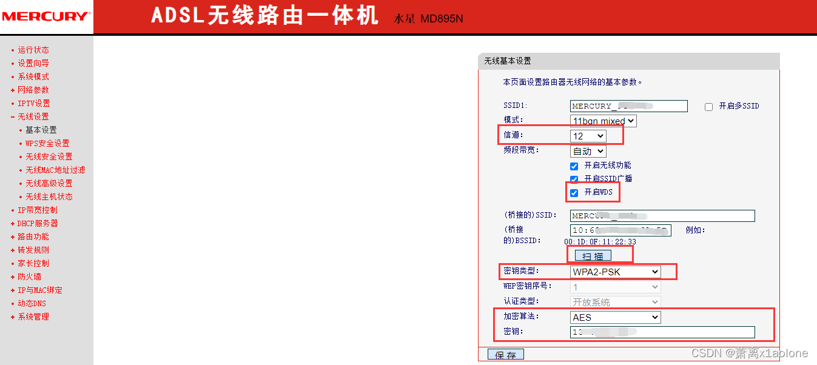Image resolution: width=817 pixels, height=365 pixels.
Task: Open the disabled WEP密钥序号 dropdown
Action: (x=615, y=287)
